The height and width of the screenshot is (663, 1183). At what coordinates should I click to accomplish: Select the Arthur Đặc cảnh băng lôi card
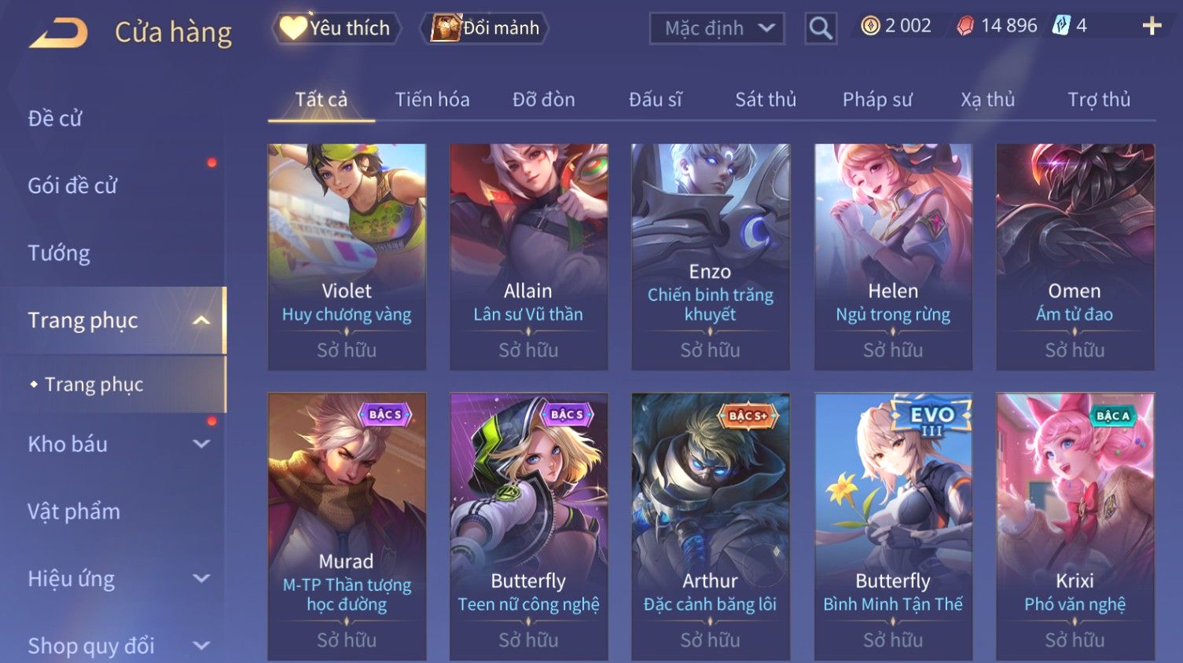tap(711, 526)
